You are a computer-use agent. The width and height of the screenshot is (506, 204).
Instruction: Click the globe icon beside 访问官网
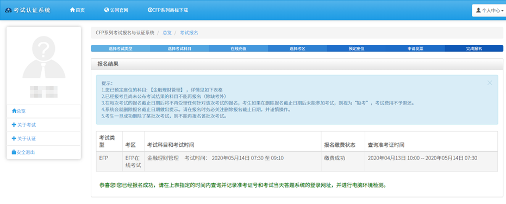point(107,10)
